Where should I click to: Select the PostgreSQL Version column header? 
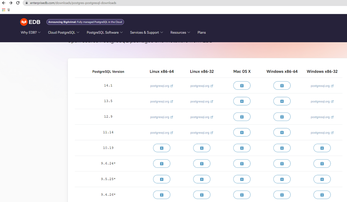108,72
